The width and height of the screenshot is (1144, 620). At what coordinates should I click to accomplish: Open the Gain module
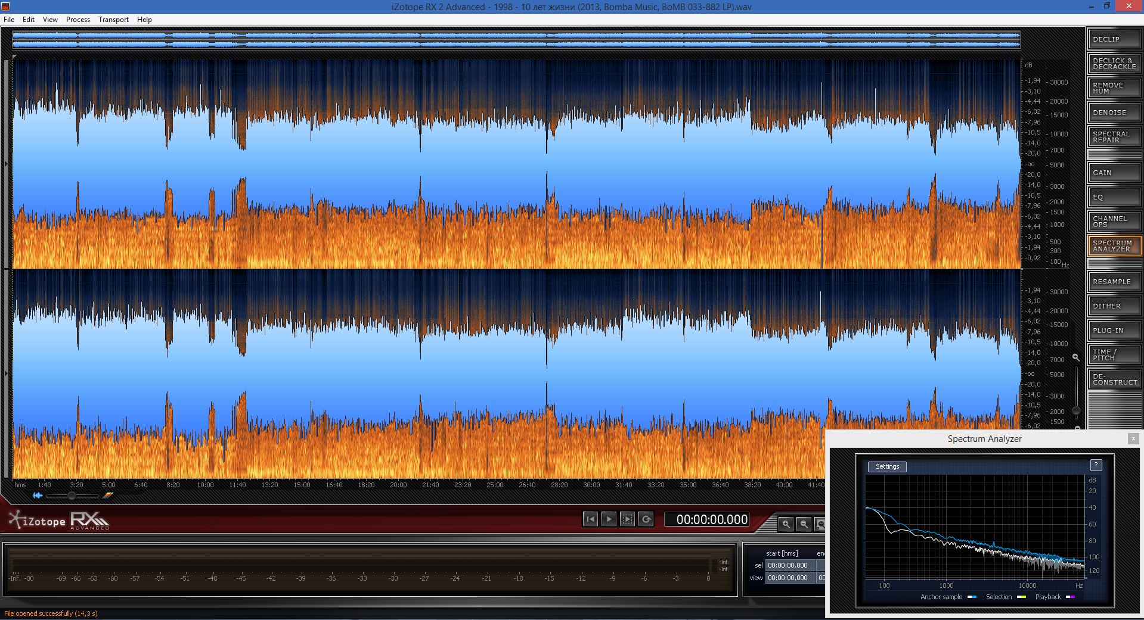click(x=1114, y=173)
